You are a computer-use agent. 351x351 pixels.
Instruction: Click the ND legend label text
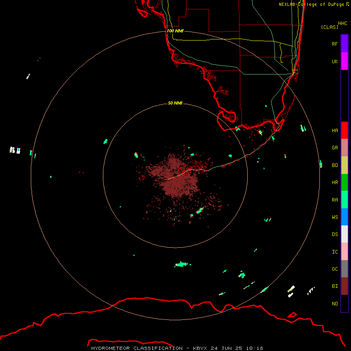(x=335, y=304)
